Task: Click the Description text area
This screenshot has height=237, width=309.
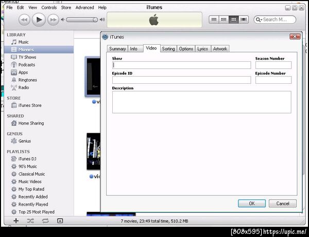Action: [x=201, y=102]
